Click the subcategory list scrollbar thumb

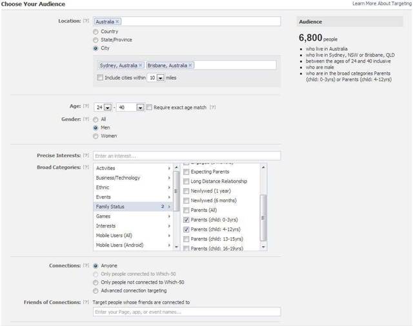pos(263,218)
